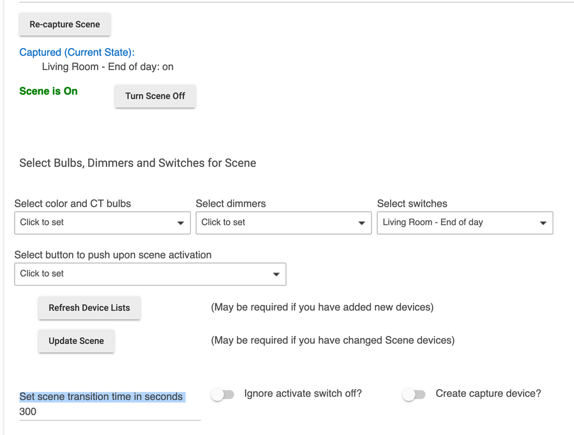Click the caret icon beside Living Room - End of day
The width and height of the screenshot is (574, 435).
click(x=543, y=223)
